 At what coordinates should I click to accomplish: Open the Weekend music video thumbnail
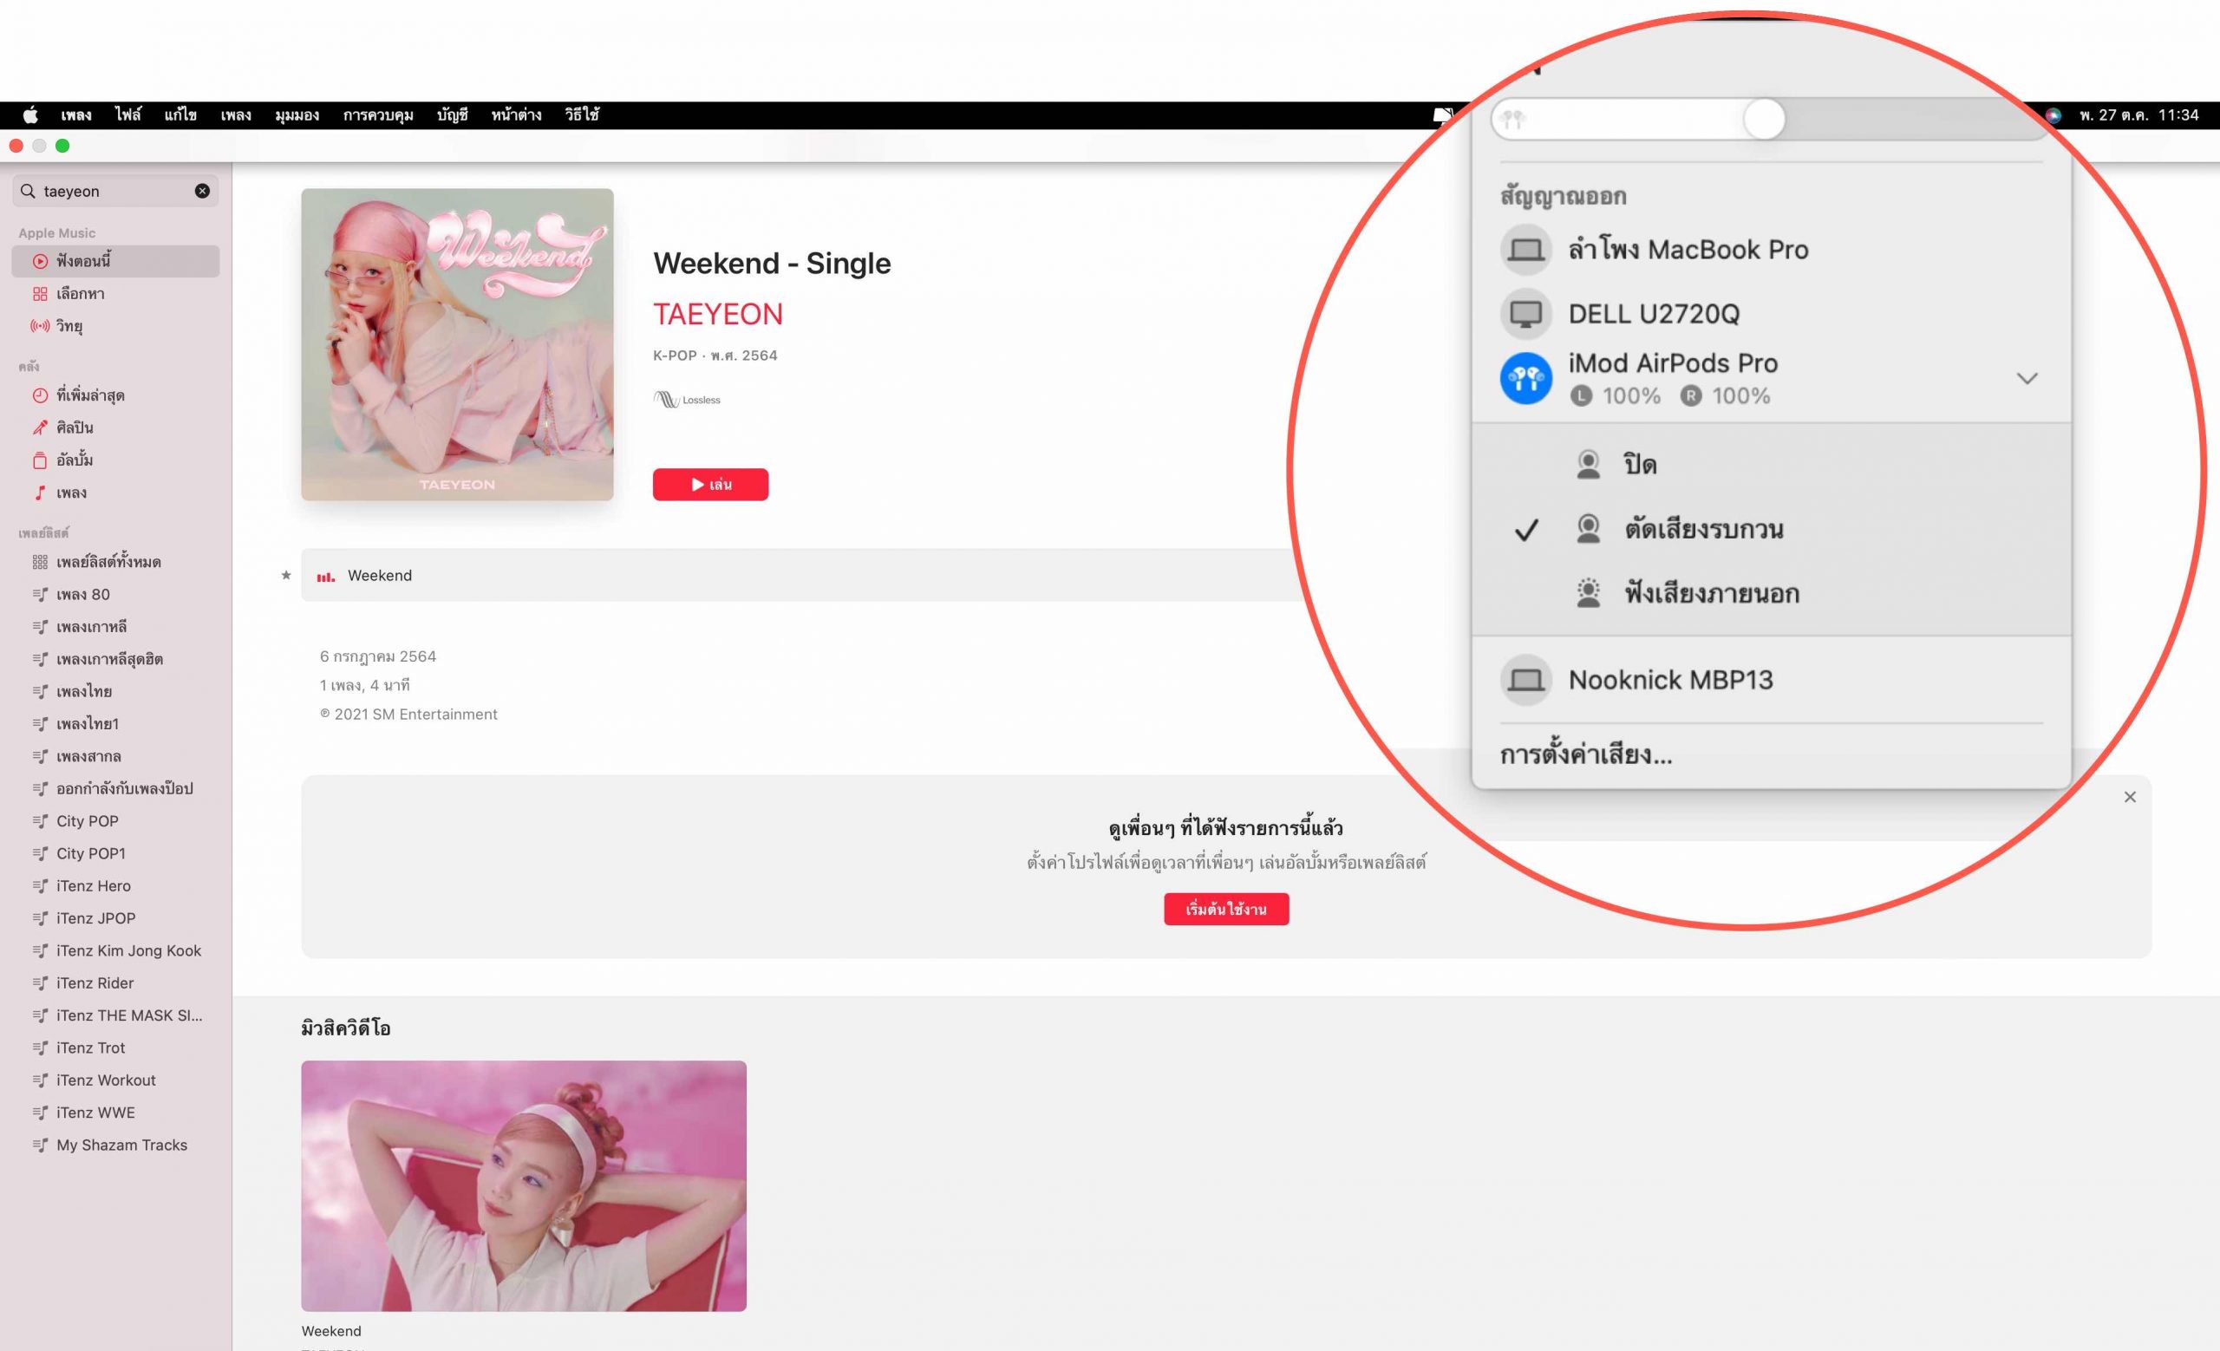point(524,1185)
